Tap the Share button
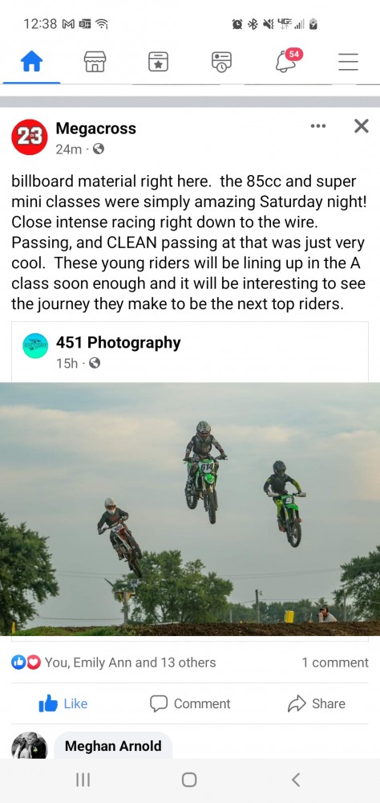Screen dimensions: 380x803 pos(317,703)
